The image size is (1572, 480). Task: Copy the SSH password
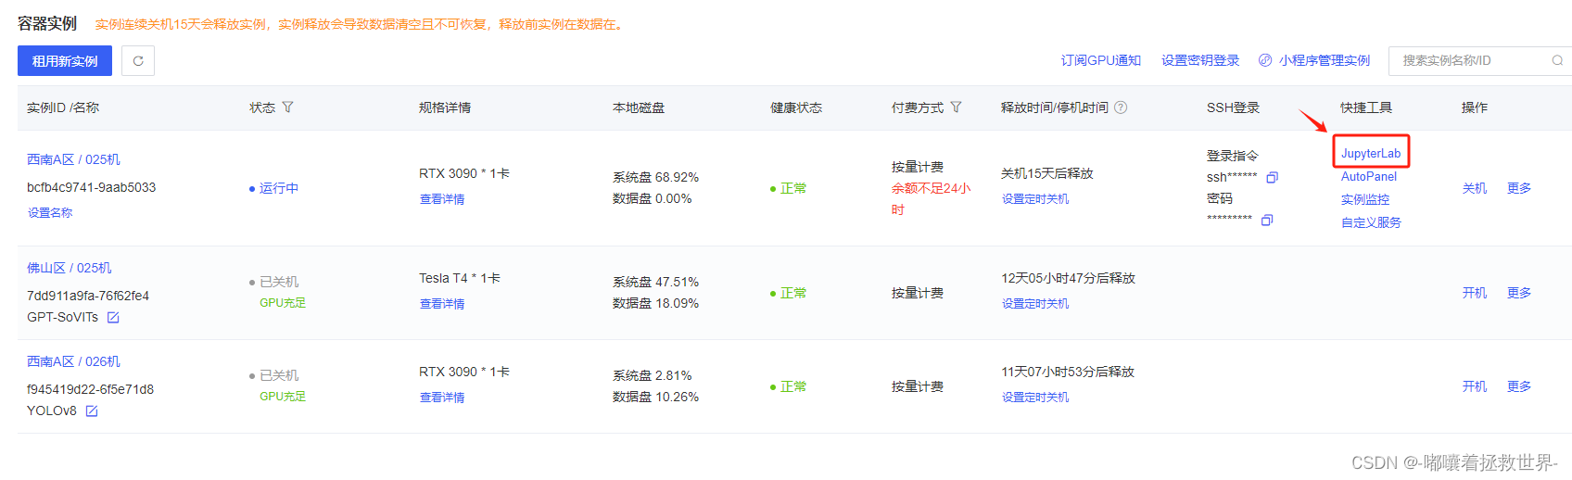(1267, 220)
